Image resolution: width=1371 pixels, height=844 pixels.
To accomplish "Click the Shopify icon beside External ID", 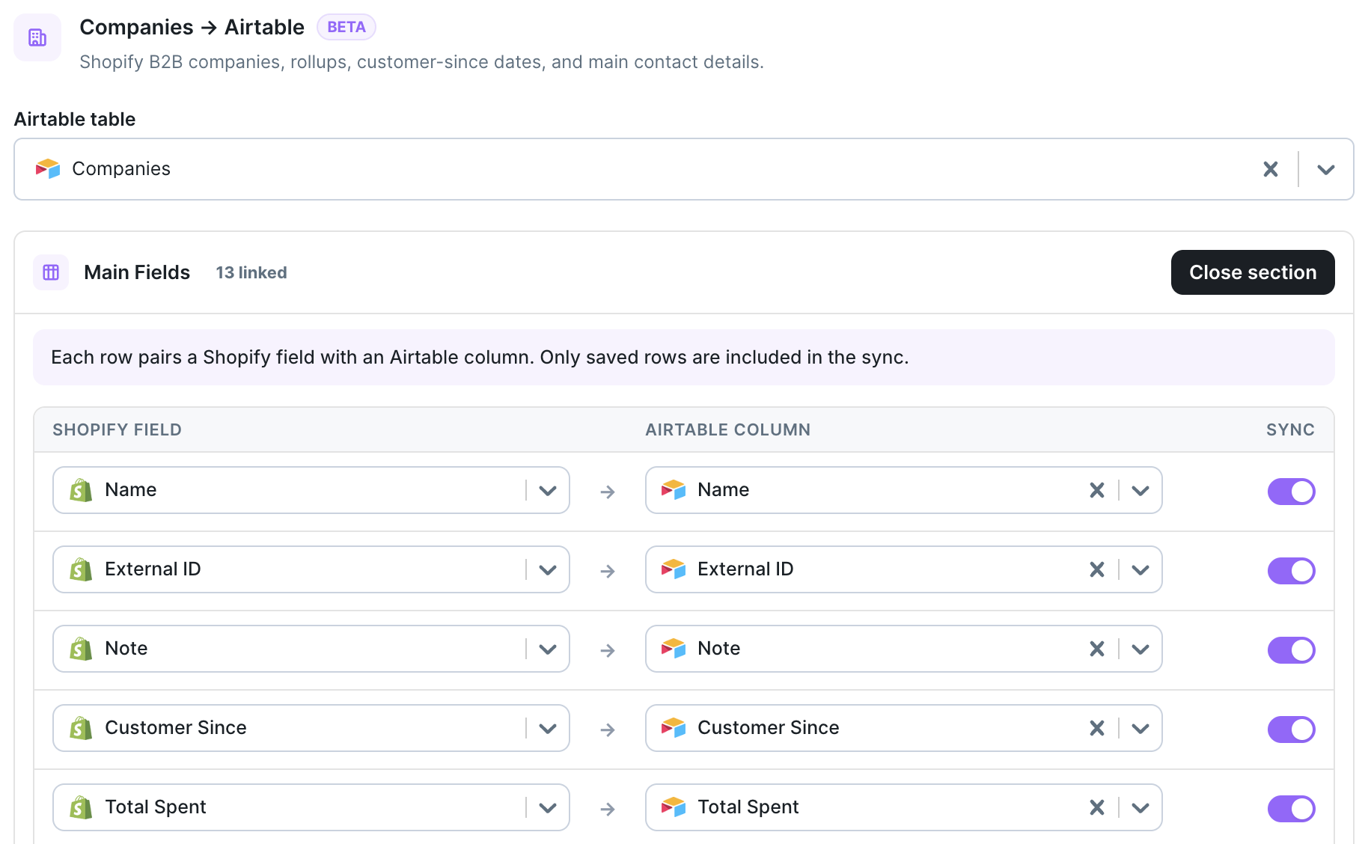I will click(81, 569).
